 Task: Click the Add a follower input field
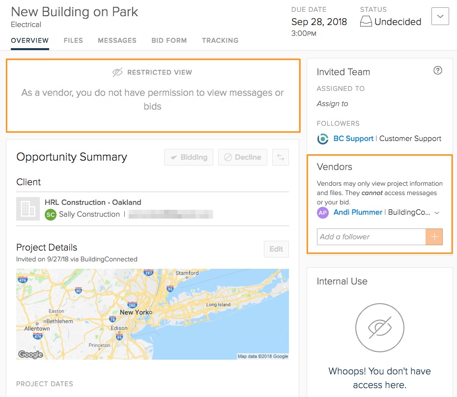tap(371, 237)
